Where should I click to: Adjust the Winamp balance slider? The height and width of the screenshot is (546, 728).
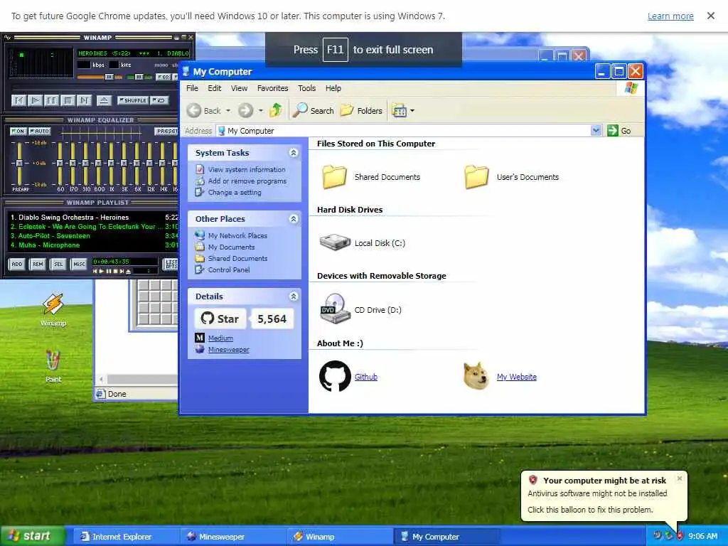click(139, 77)
